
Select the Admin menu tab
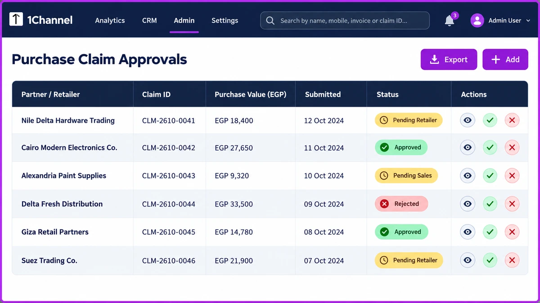coord(184,20)
